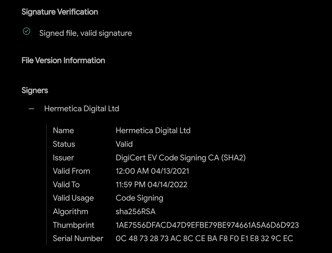Click the Algorithm value sha256RSA

(135, 212)
